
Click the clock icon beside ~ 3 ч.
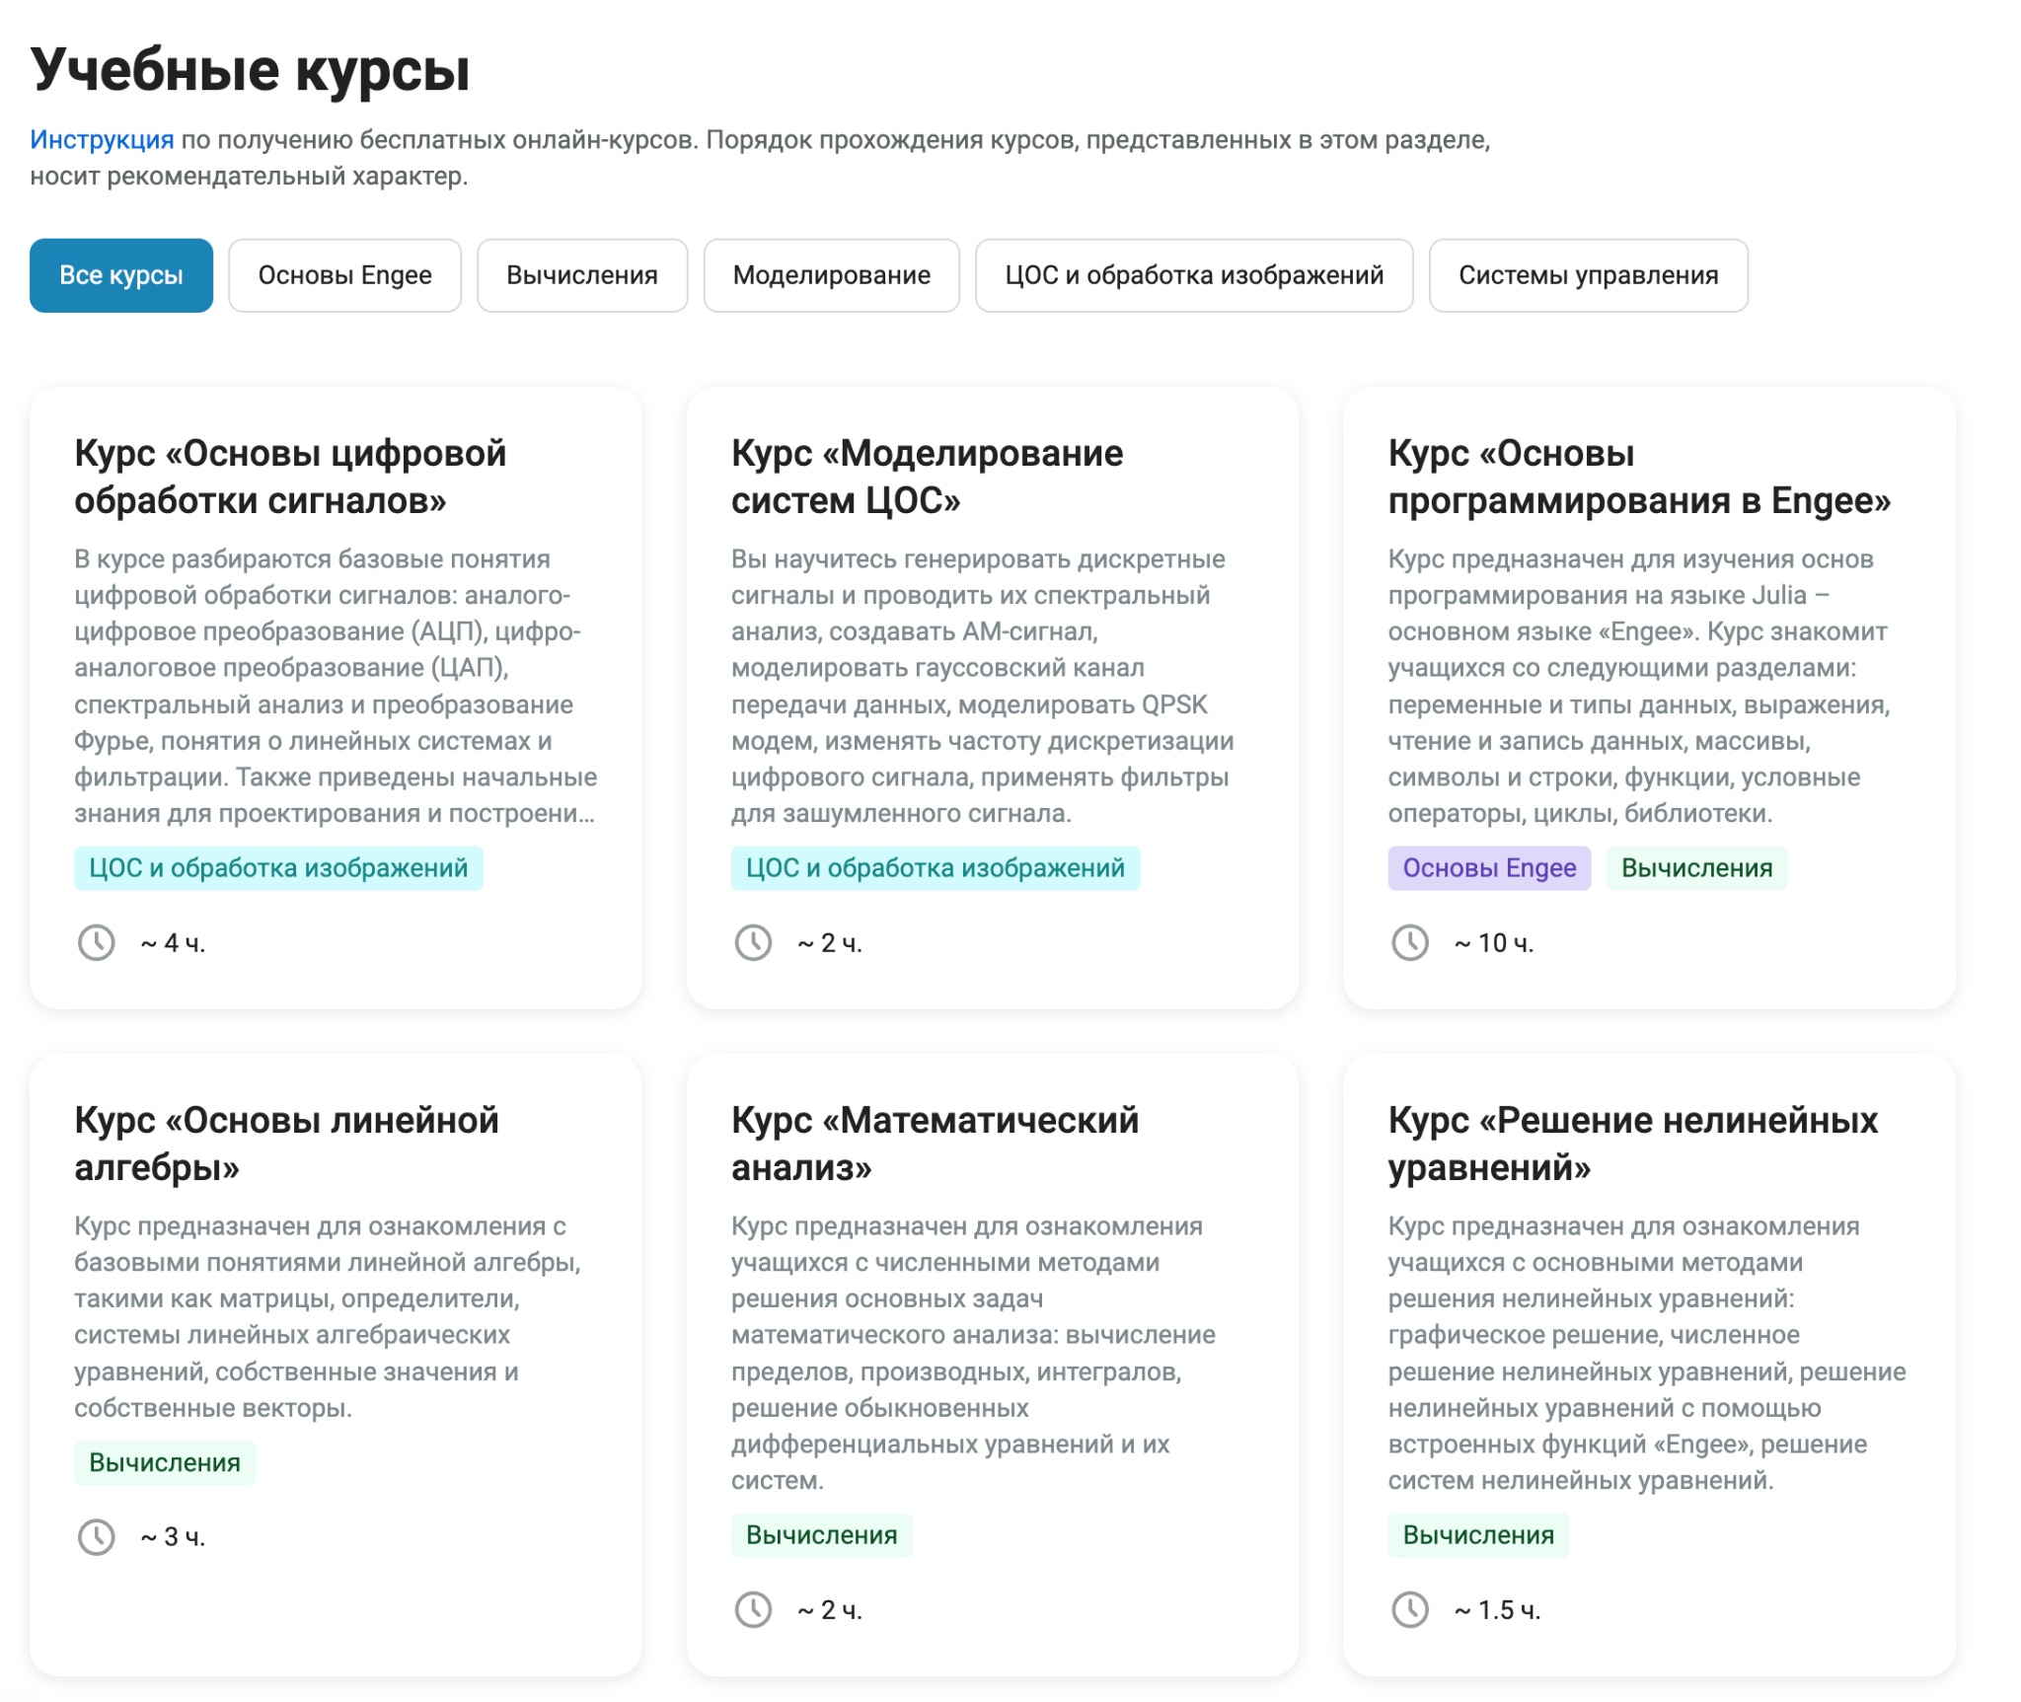[97, 1537]
